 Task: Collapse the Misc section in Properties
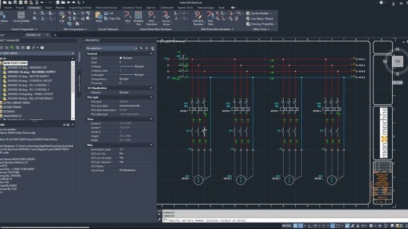(x=151, y=145)
